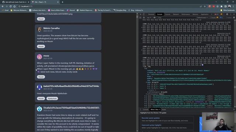Click the #plebchain tag button
Screen dimensions: 236x132
(x=52, y=99)
